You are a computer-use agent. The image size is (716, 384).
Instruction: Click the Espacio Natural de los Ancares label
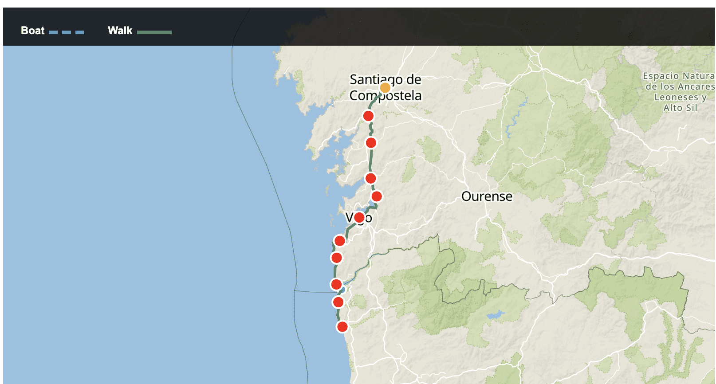680,92
